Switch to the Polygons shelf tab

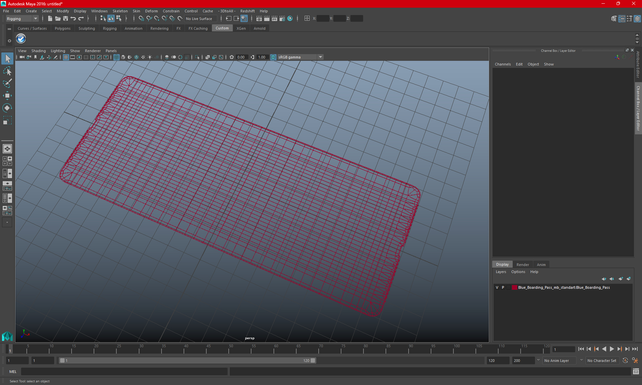click(63, 28)
